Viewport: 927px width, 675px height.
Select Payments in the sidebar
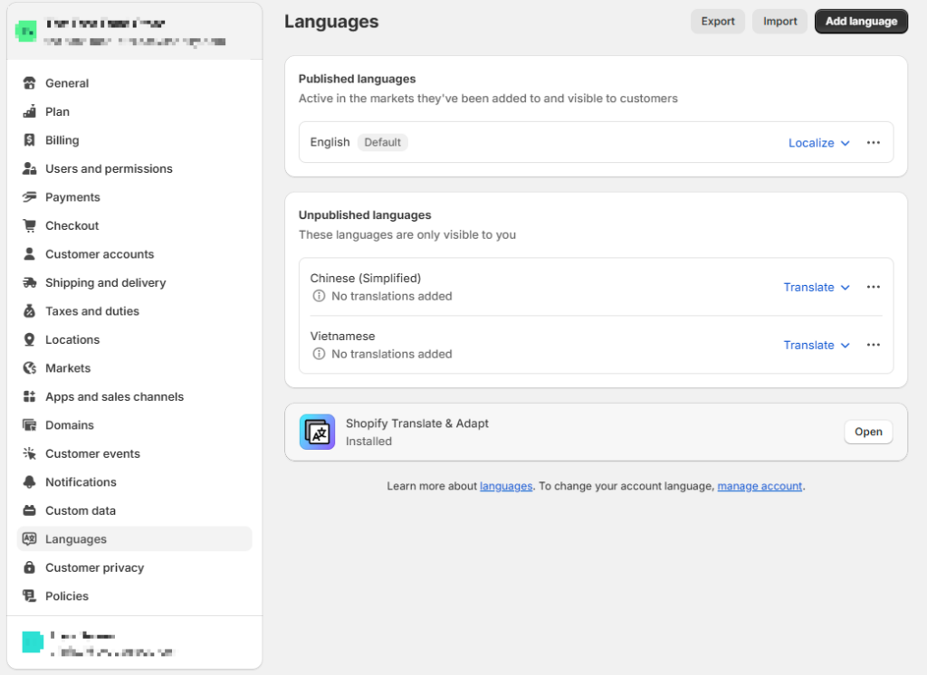tap(135, 197)
